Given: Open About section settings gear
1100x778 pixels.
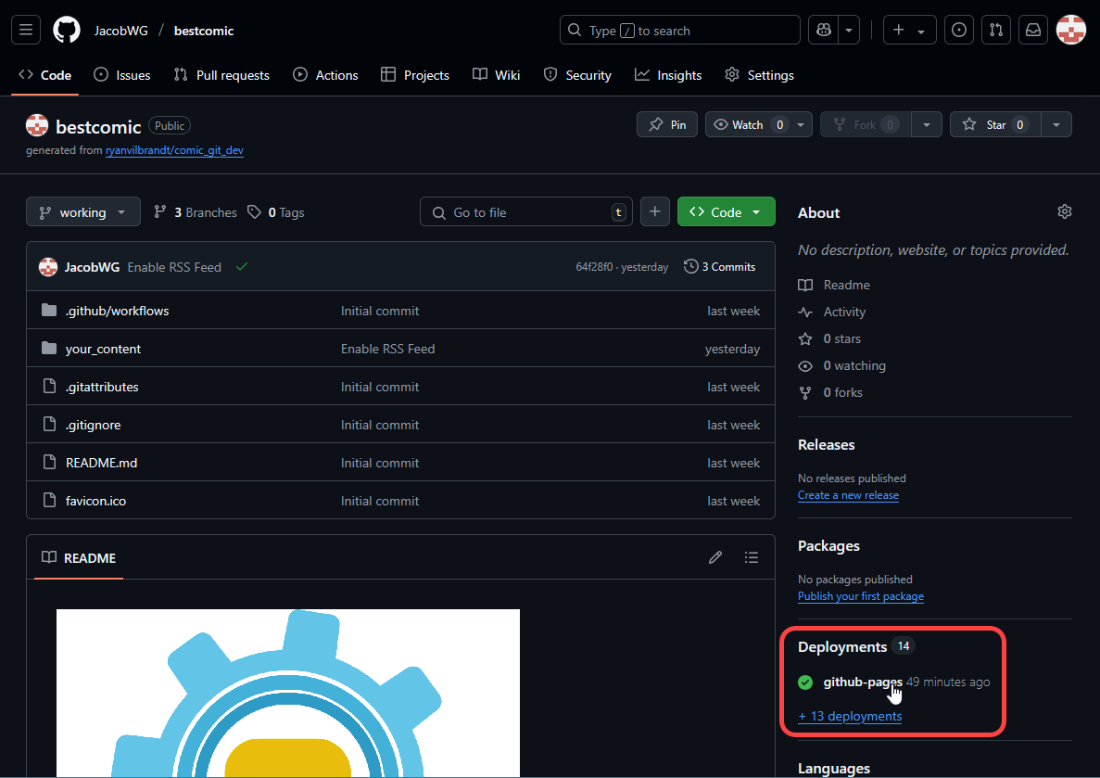Looking at the screenshot, I should point(1064,212).
